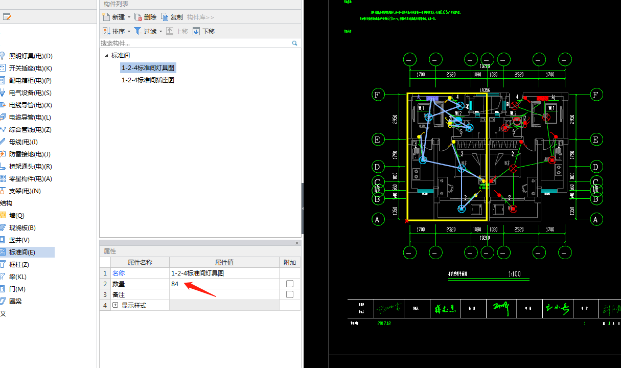This screenshot has height=368, width=621.
Task: Choose 现浇板(B) slab item
Action: (22, 228)
